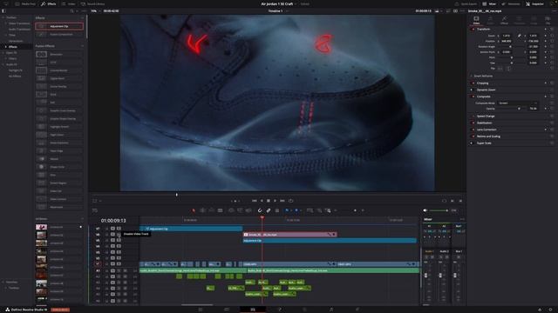Click the Detail Zoom icon
The height and width of the screenshot is (313, 558).
[x=319, y=210]
